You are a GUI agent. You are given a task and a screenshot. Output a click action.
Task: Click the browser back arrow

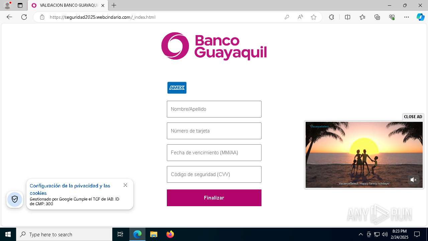9,17
